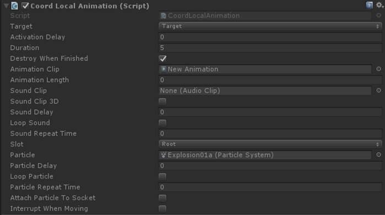The image size is (385, 215).
Task: Click the Activation Delay label
Action: click(37, 37)
